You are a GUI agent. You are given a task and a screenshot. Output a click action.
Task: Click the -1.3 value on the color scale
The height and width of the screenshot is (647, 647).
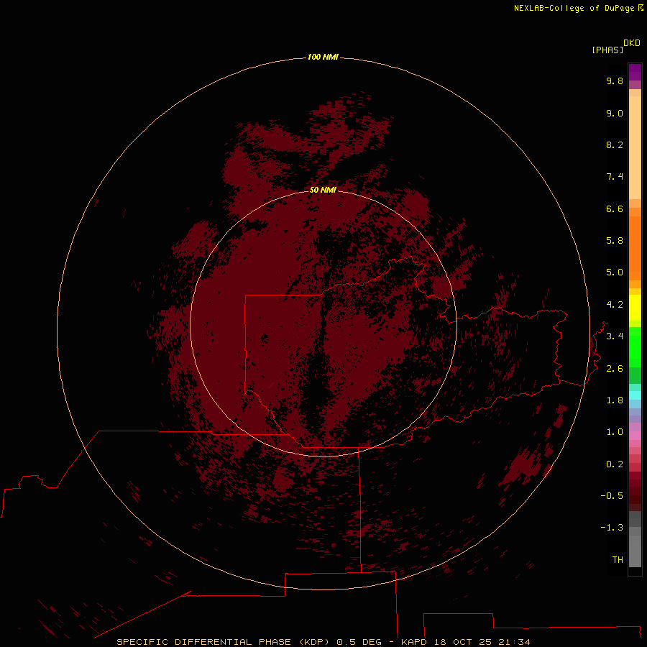[x=612, y=528]
